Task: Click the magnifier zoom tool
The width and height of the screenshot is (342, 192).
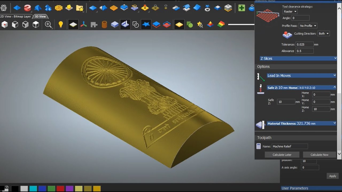Action: pyautogui.click(x=48, y=25)
